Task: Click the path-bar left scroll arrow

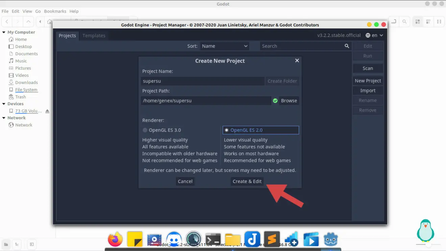Action: tap(40, 22)
